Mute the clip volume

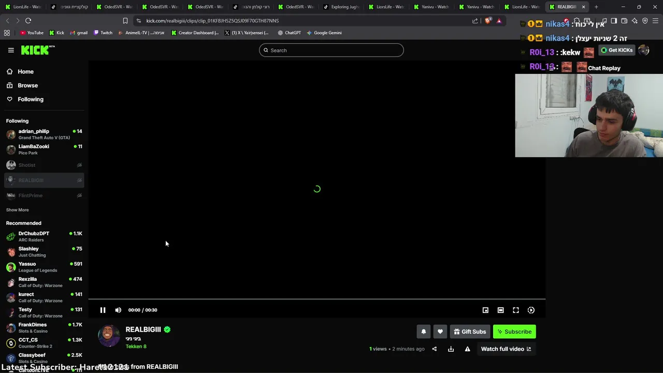tap(118, 310)
